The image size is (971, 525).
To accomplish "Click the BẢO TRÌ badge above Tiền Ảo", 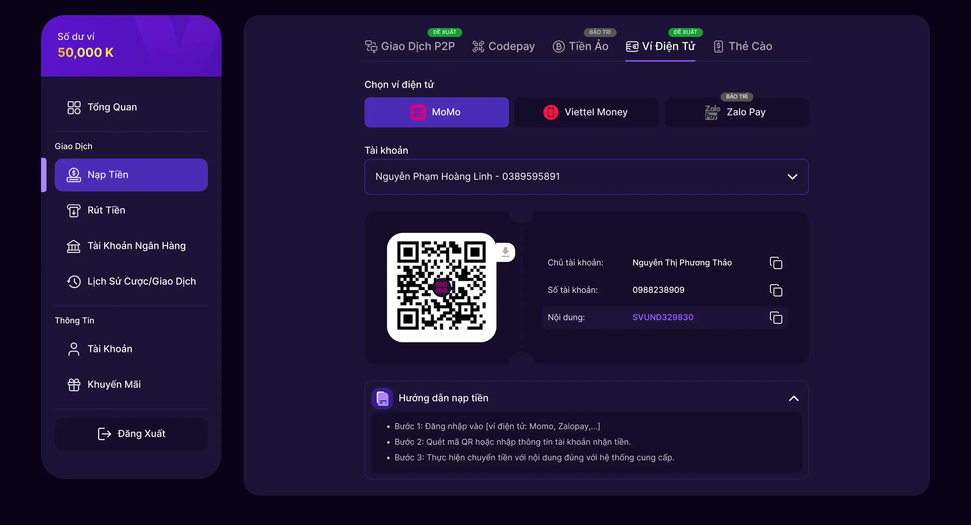I will coord(600,32).
